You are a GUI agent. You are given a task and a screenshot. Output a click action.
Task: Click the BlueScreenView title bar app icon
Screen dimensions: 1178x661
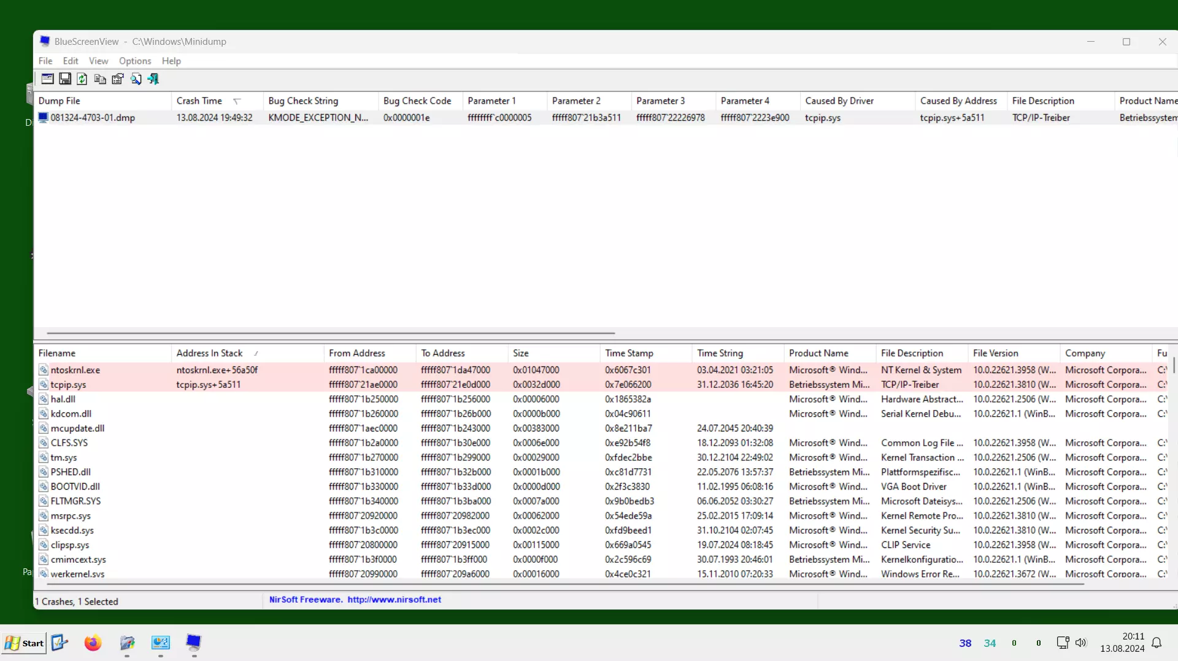point(45,41)
